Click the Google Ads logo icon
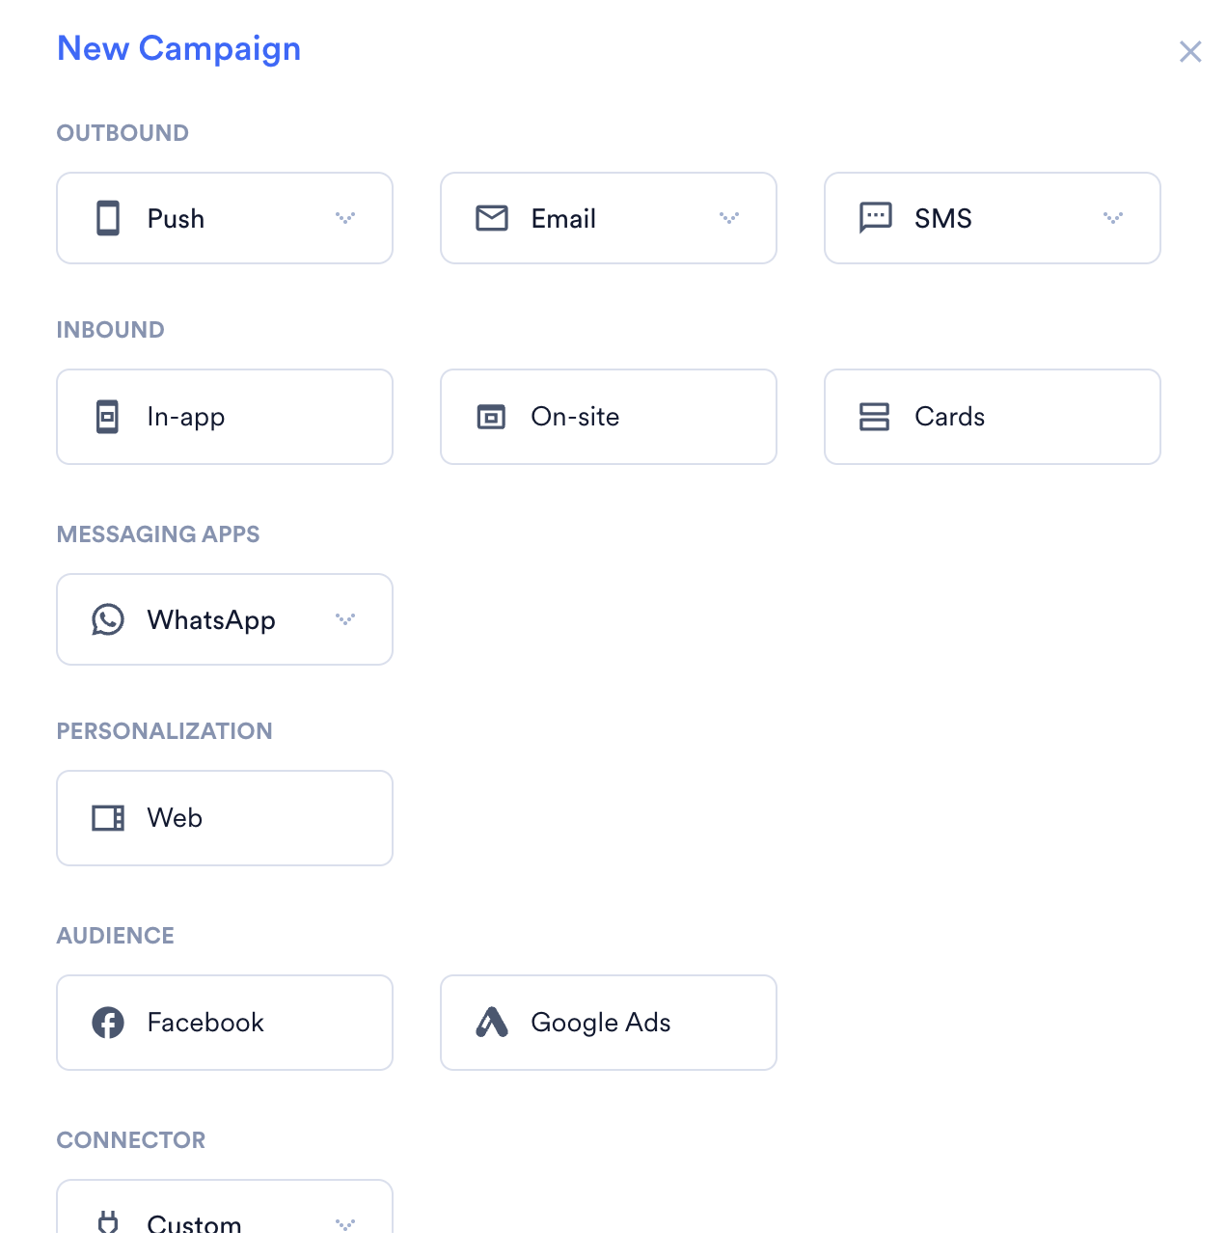Screen dimensions: 1227x1258 click(x=492, y=1023)
